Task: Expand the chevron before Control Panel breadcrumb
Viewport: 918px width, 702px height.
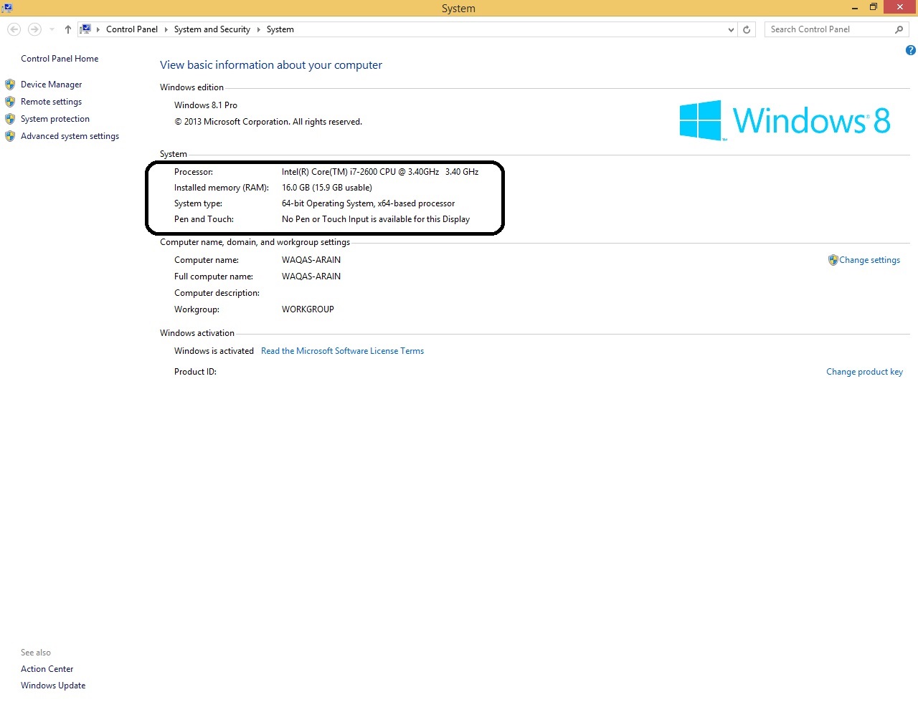Action: 98,29
